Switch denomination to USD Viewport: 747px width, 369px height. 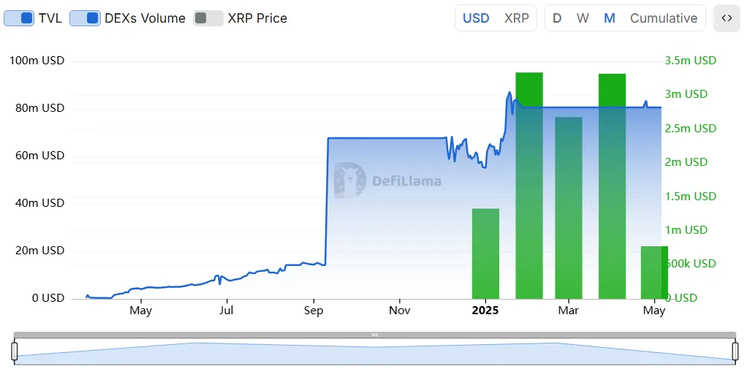(476, 18)
